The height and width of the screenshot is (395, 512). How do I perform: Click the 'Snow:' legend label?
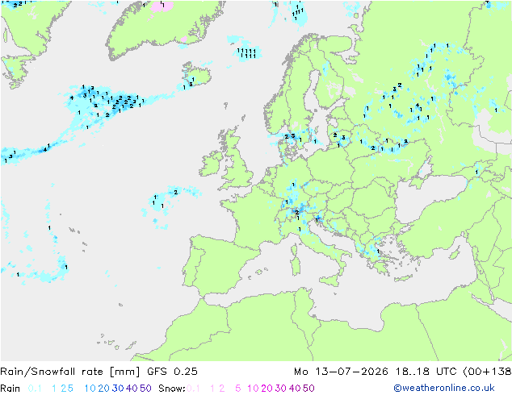172,389
